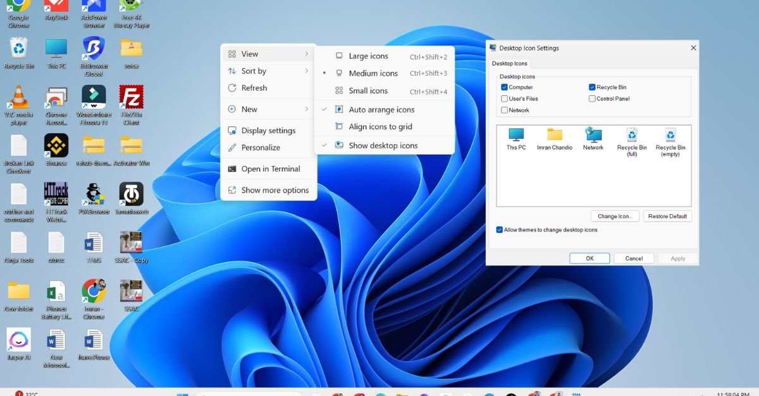Click the Change Icon button
This screenshot has width=759, height=396.
[615, 216]
